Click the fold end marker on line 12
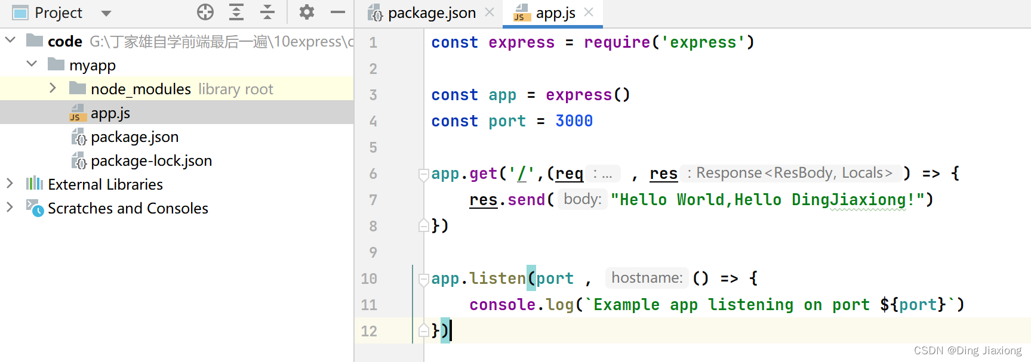1031x362 pixels. pos(423,330)
